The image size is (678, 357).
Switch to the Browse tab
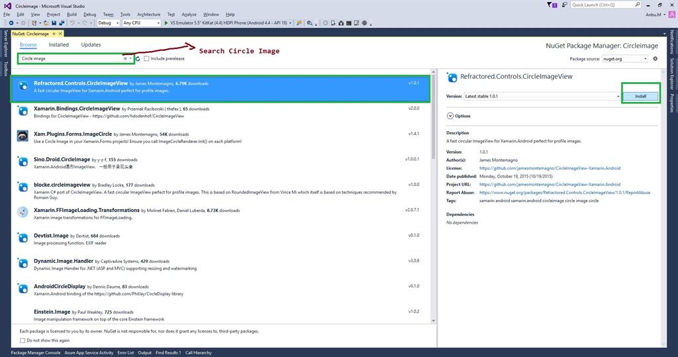click(x=28, y=44)
